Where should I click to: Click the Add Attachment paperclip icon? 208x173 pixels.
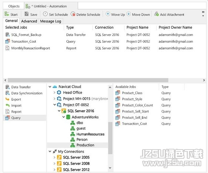[x=157, y=14]
